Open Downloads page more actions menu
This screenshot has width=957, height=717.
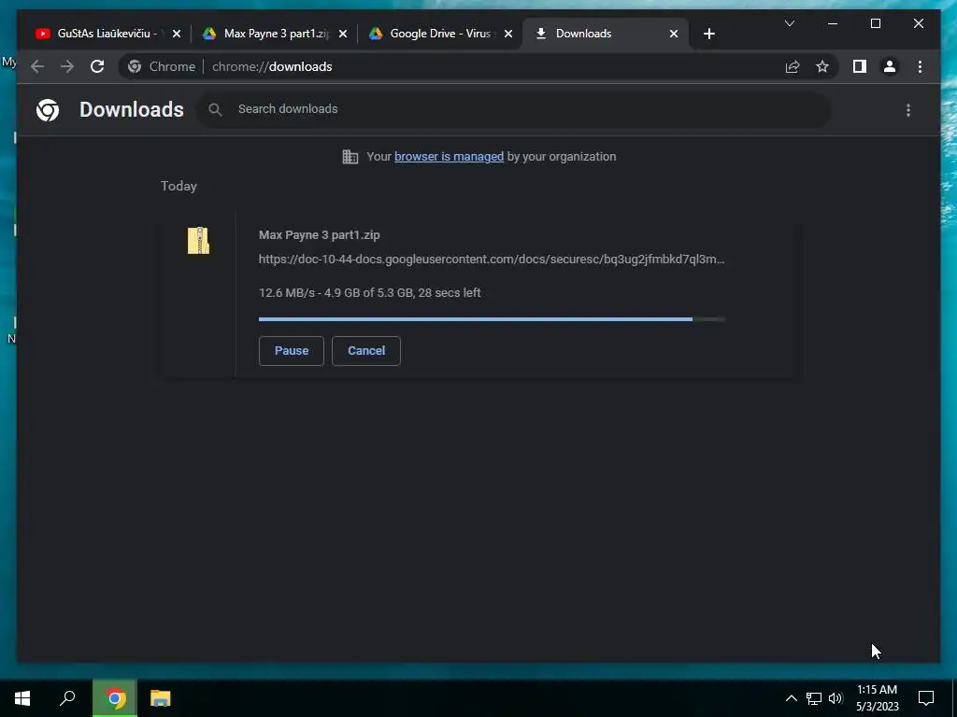tap(908, 110)
